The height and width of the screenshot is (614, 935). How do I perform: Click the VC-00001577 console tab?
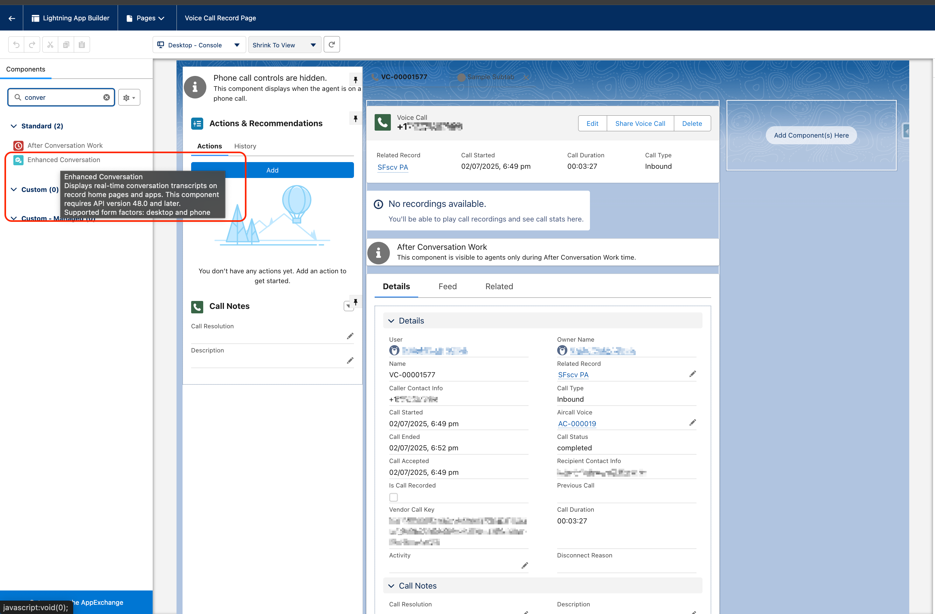click(404, 77)
